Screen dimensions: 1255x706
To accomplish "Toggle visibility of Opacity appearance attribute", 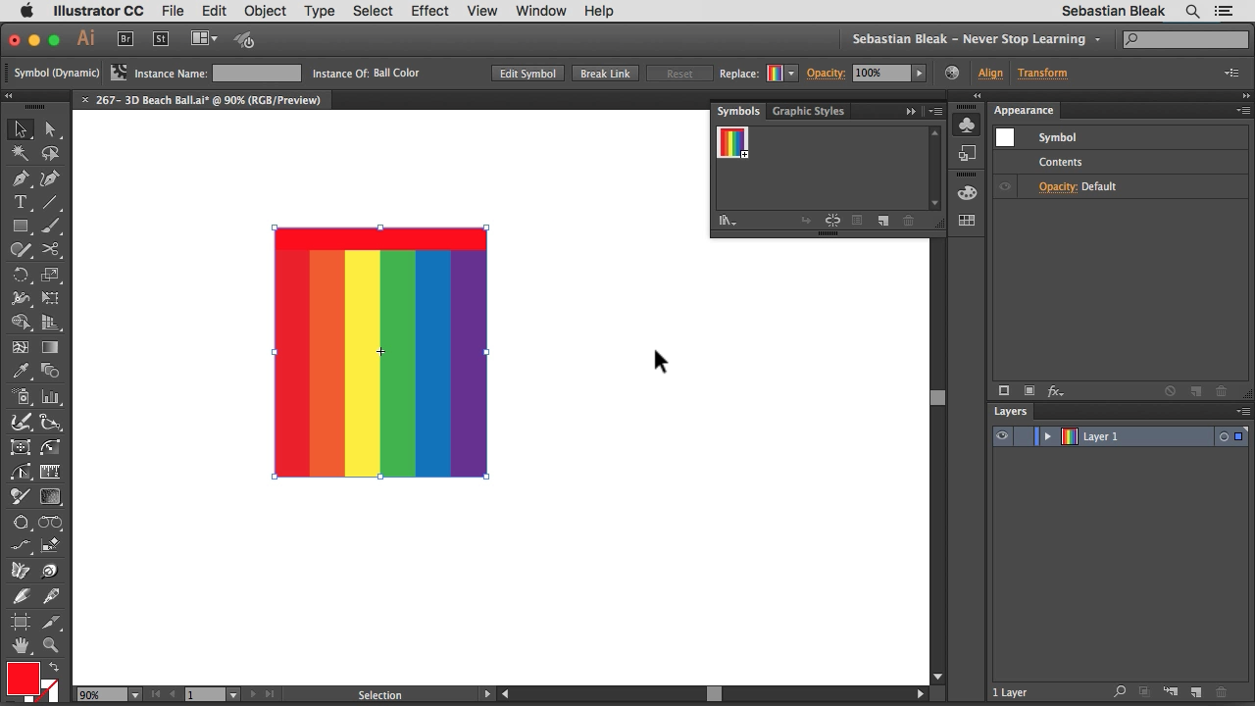I will coord(1005,186).
